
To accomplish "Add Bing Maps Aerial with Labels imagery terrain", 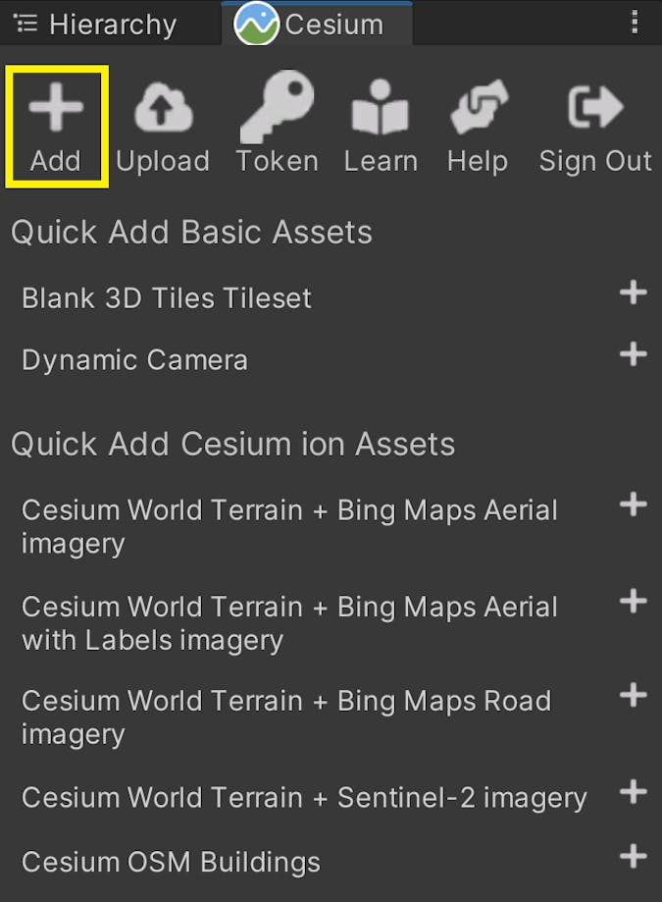I will tap(634, 599).
